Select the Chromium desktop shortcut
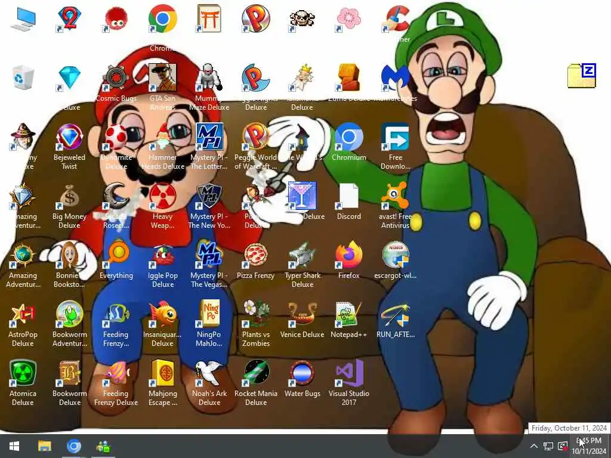 click(x=348, y=137)
